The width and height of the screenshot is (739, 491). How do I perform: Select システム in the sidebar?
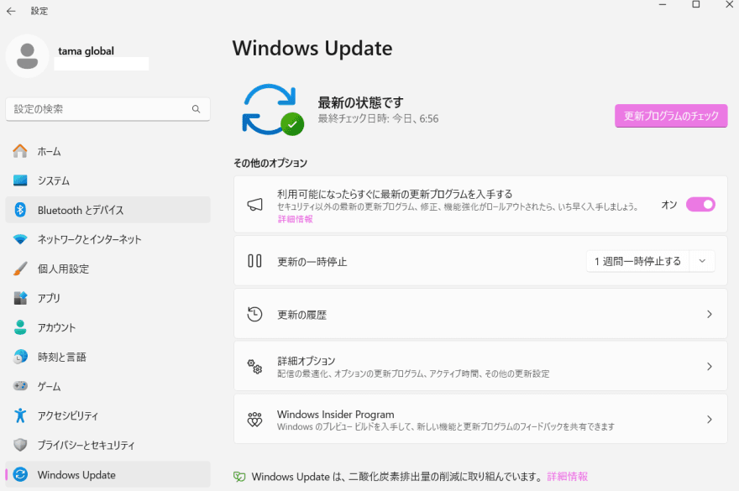(54, 180)
